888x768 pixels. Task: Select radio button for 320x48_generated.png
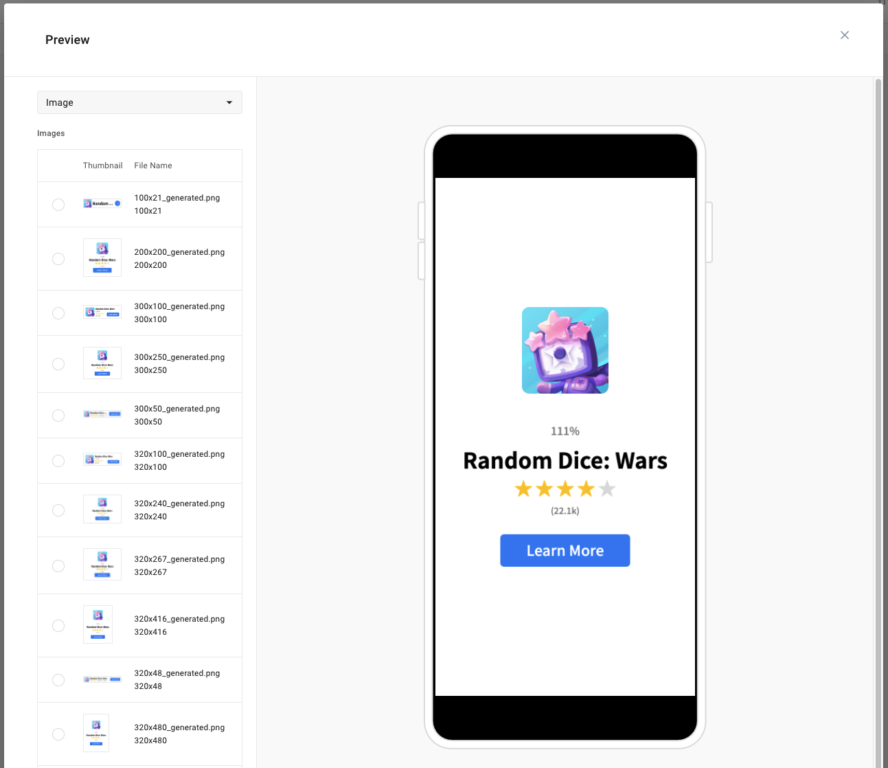[x=58, y=680]
